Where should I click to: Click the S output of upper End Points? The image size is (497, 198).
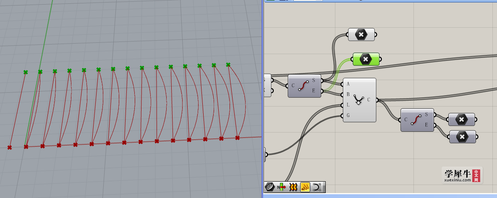[x=314, y=81]
